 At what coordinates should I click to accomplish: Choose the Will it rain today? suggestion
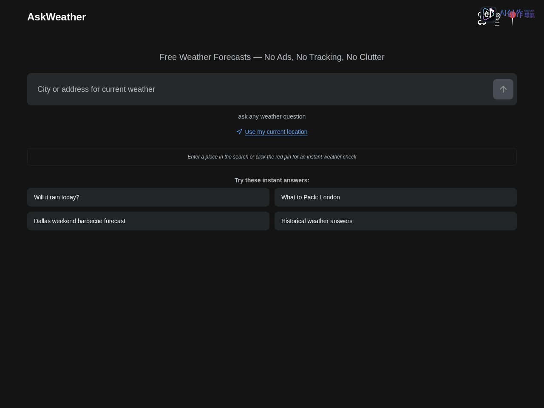point(148,197)
